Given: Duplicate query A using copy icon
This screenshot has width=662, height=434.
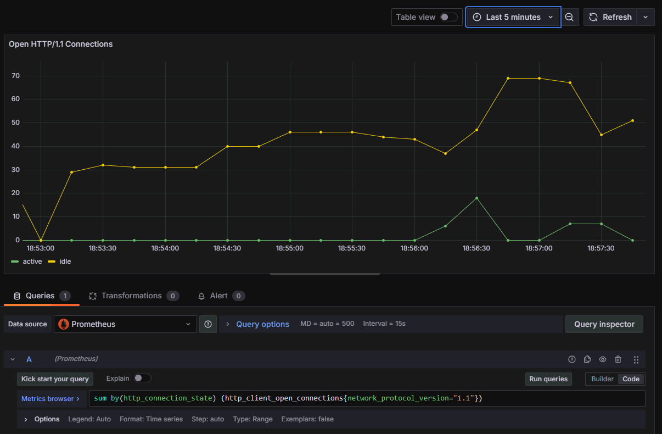Looking at the screenshot, I should click(587, 359).
